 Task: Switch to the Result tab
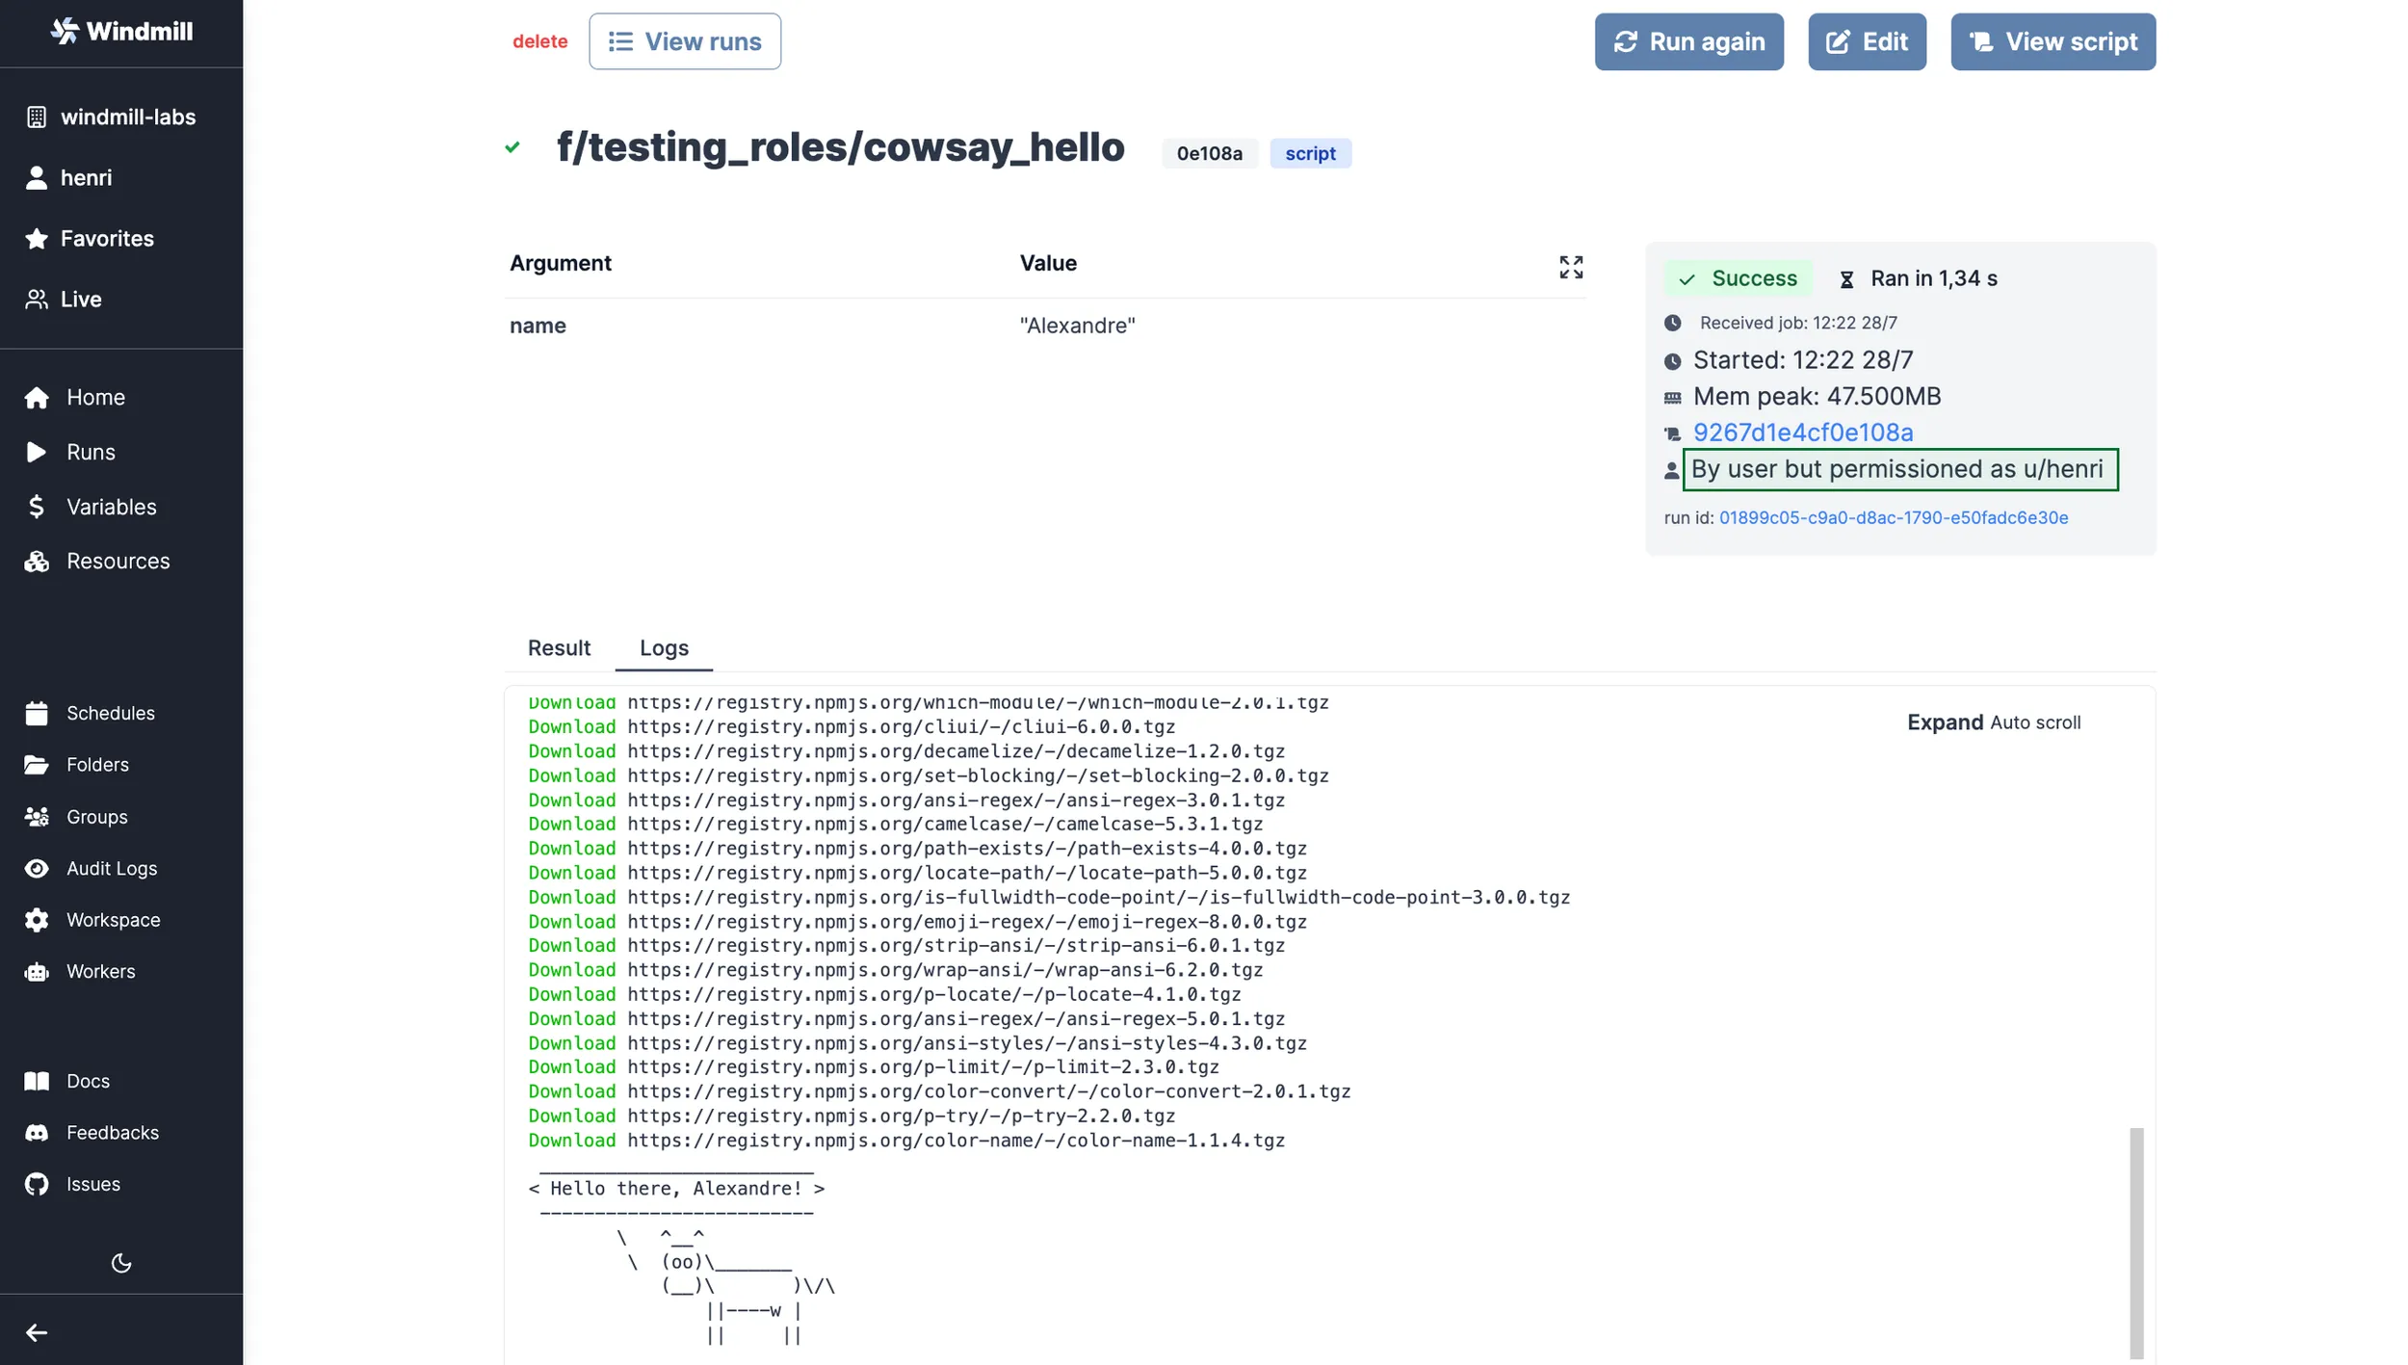click(559, 647)
